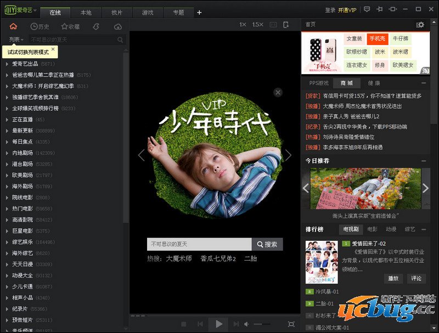Expand the 大魔术师:开启综艺魔幻季 category

coord(7,86)
